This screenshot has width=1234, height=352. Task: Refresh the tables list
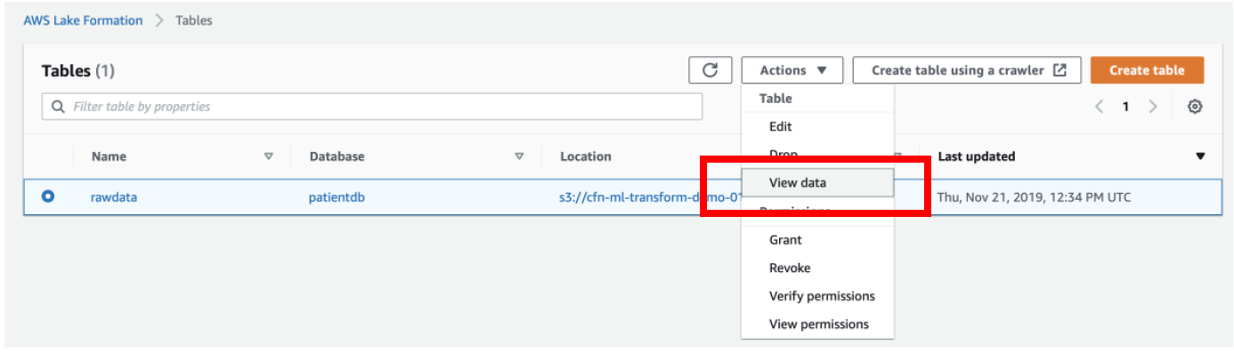pos(710,70)
